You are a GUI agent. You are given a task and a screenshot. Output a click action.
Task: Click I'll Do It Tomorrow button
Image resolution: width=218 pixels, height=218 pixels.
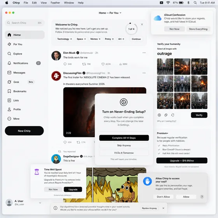pyautogui.click(x=124, y=153)
